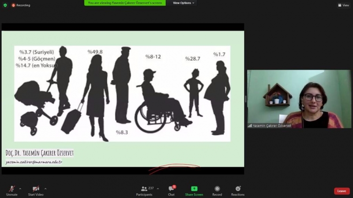Expand the arrow next to Participants
This screenshot has width=353, height=198.
point(158,188)
